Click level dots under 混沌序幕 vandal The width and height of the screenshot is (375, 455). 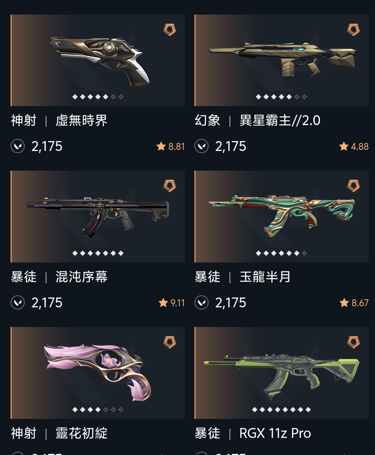[x=98, y=253]
